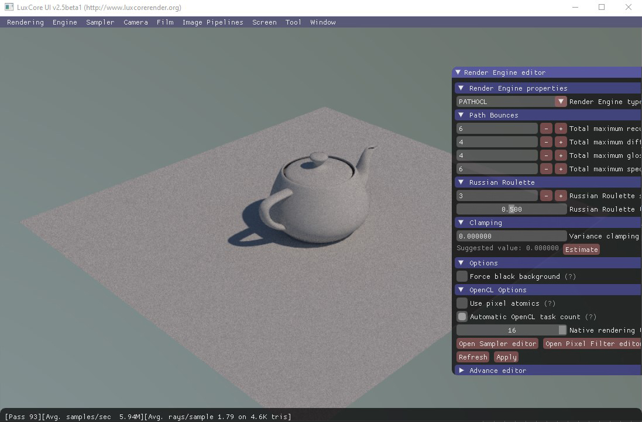Open the Image Pipelines menu
The image size is (642, 422).
(x=212, y=22)
